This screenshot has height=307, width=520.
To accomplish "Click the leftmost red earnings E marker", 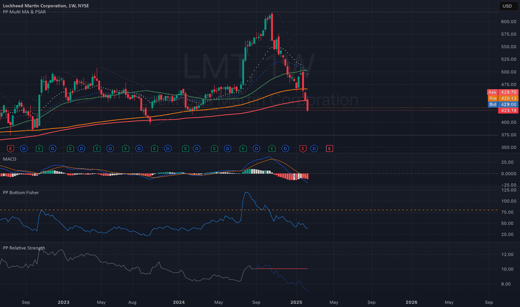I will click(x=11, y=148).
